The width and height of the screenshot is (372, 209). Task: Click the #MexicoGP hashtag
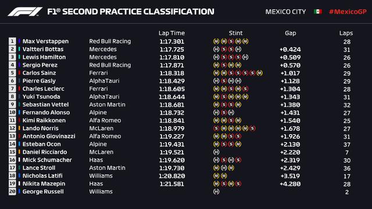(x=348, y=12)
